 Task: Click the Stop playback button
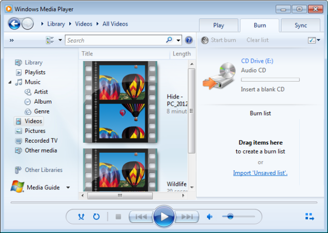point(118,217)
